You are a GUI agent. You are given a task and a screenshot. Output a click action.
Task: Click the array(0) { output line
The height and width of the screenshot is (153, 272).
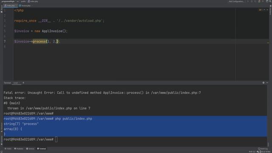[x=13, y=129]
